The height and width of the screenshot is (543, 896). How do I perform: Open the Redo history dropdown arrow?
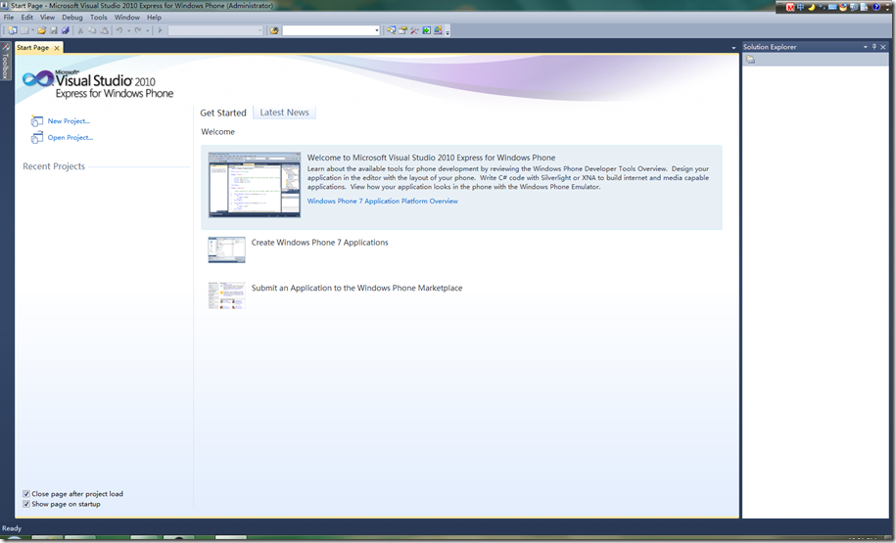click(148, 30)
